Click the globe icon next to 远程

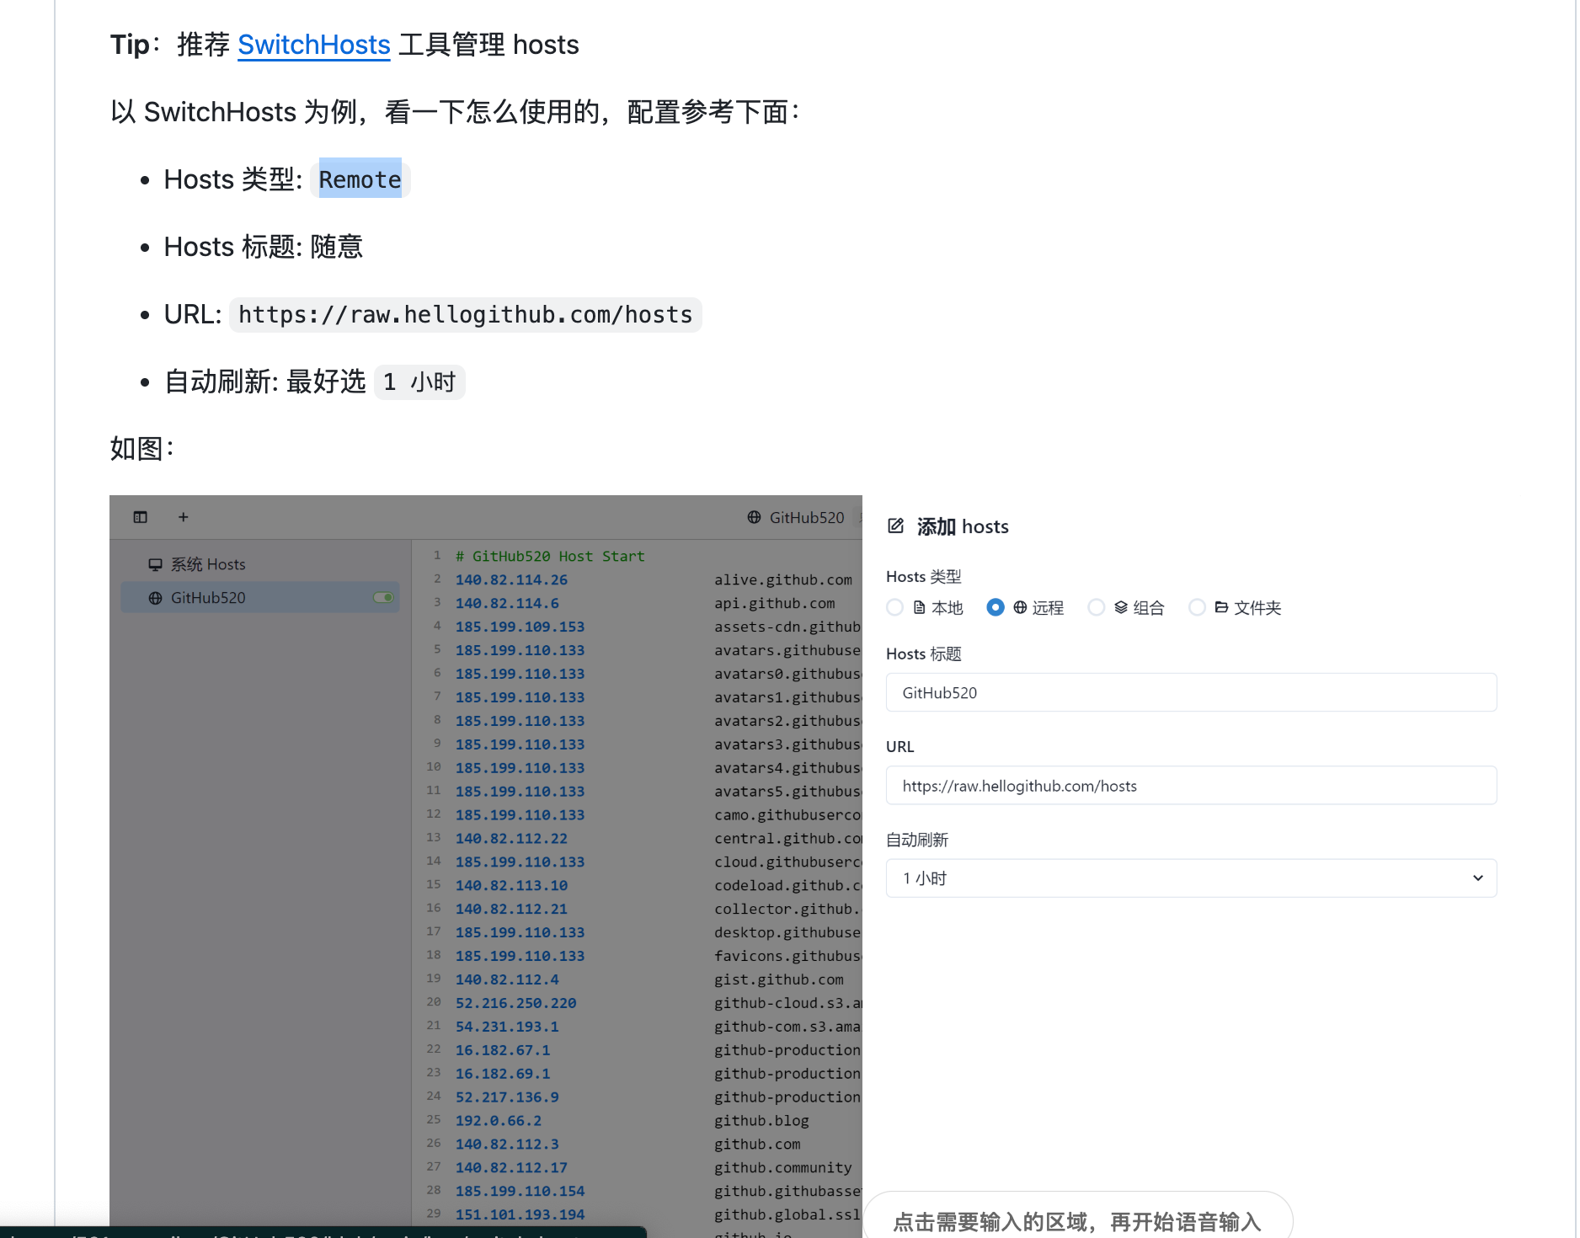[x=1020, y=607]
